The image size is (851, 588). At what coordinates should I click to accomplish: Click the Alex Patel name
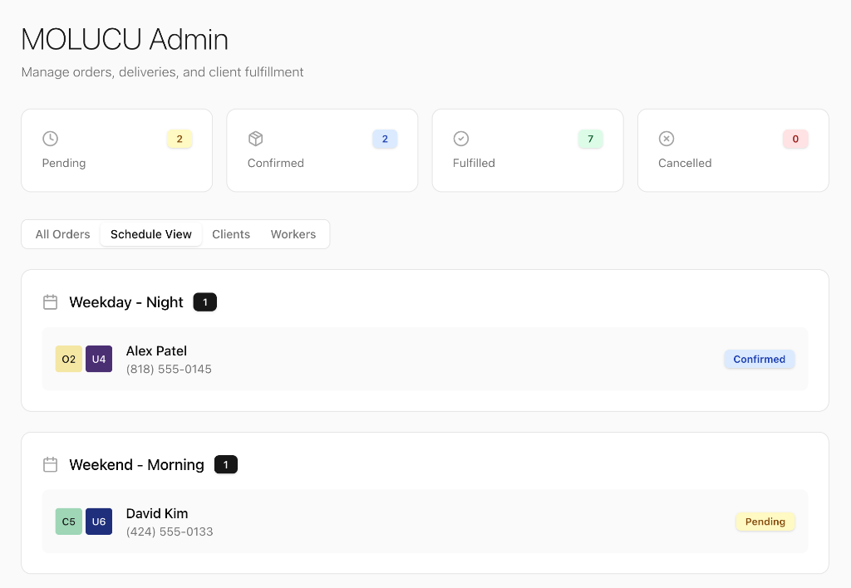[156, 351]
